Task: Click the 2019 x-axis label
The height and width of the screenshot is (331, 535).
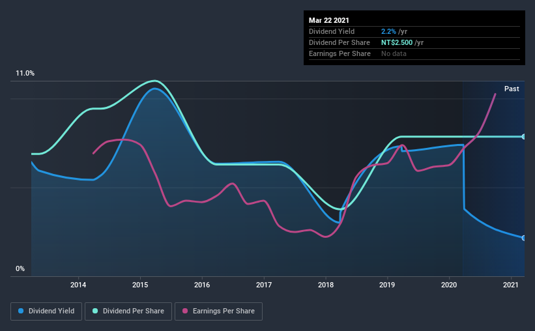Action: pos(387,285)
